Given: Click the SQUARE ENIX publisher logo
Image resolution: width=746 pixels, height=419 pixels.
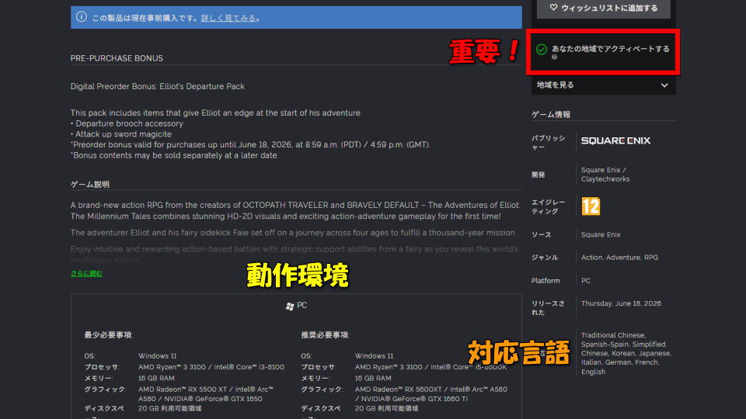Looking at the screenshot, I should 615,140.
